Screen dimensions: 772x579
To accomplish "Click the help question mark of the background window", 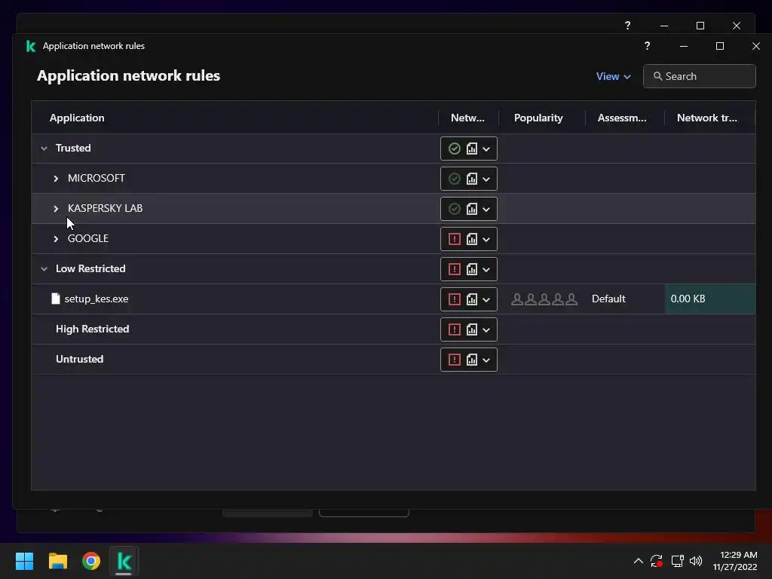I will [627, 26].
